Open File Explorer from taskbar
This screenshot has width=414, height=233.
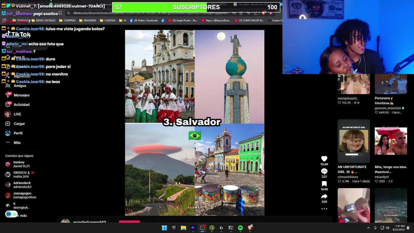click(x=183, y=228)
